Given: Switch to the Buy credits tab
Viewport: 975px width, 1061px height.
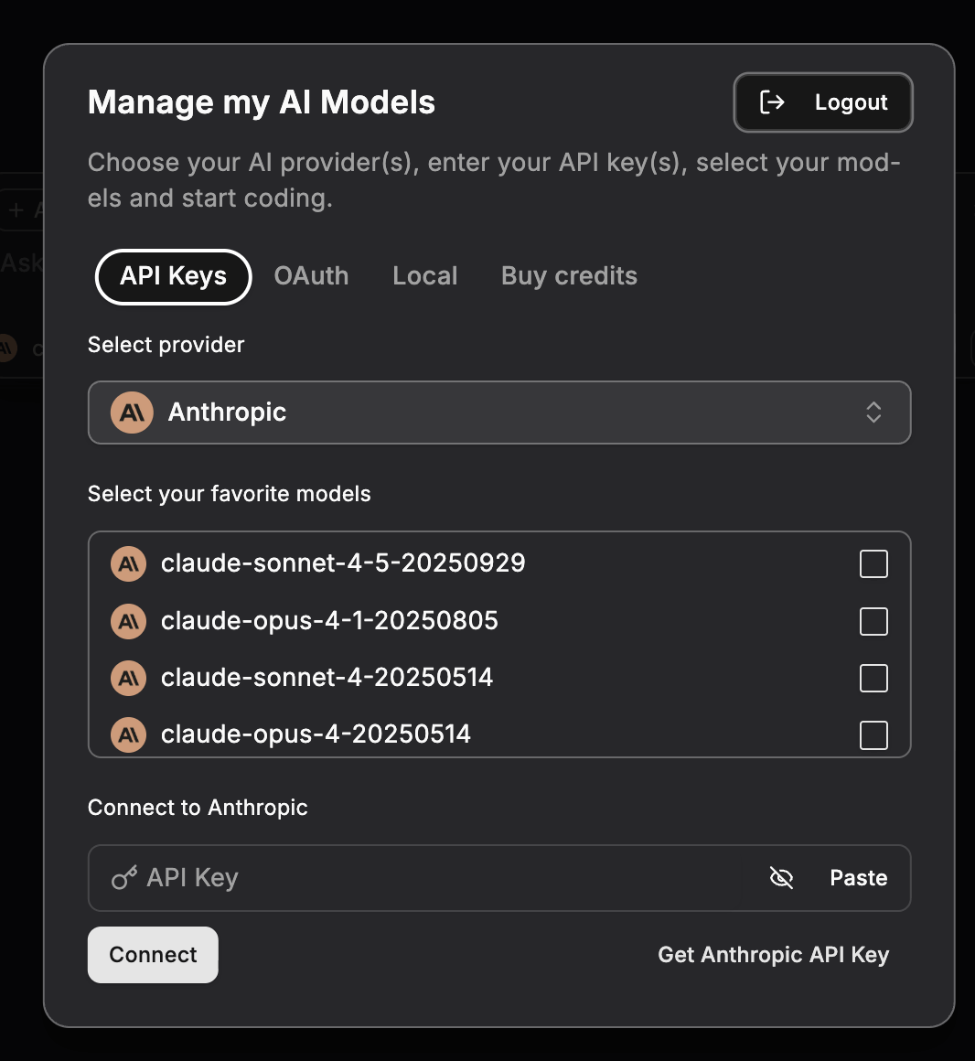Looking at the screenshot, I should pyautogui.click(x=568, y=275).
